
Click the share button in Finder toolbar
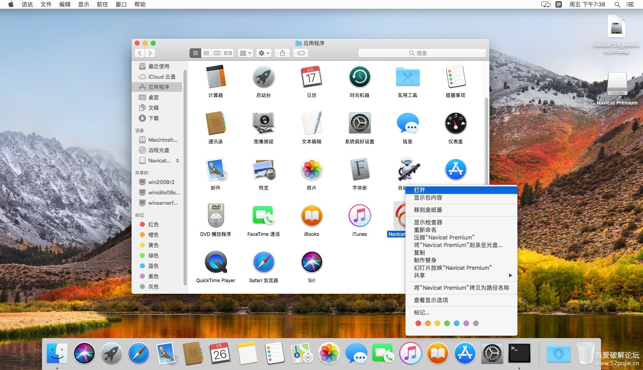pyautogui.click(x=282, y=53)
